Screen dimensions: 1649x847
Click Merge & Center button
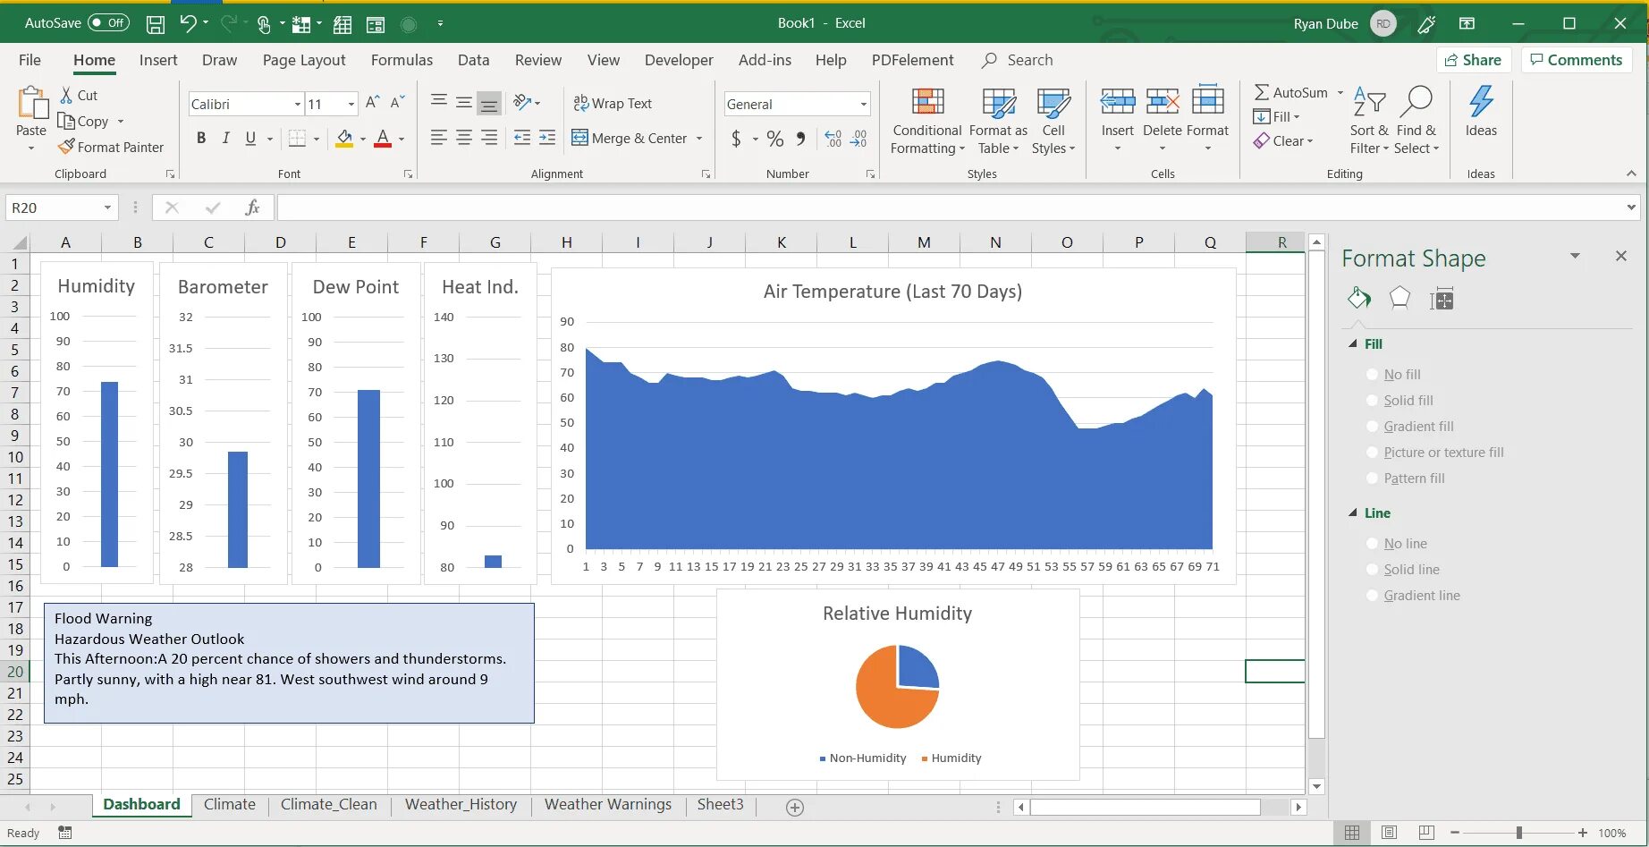pyautogui.click(x=630, y=138)
